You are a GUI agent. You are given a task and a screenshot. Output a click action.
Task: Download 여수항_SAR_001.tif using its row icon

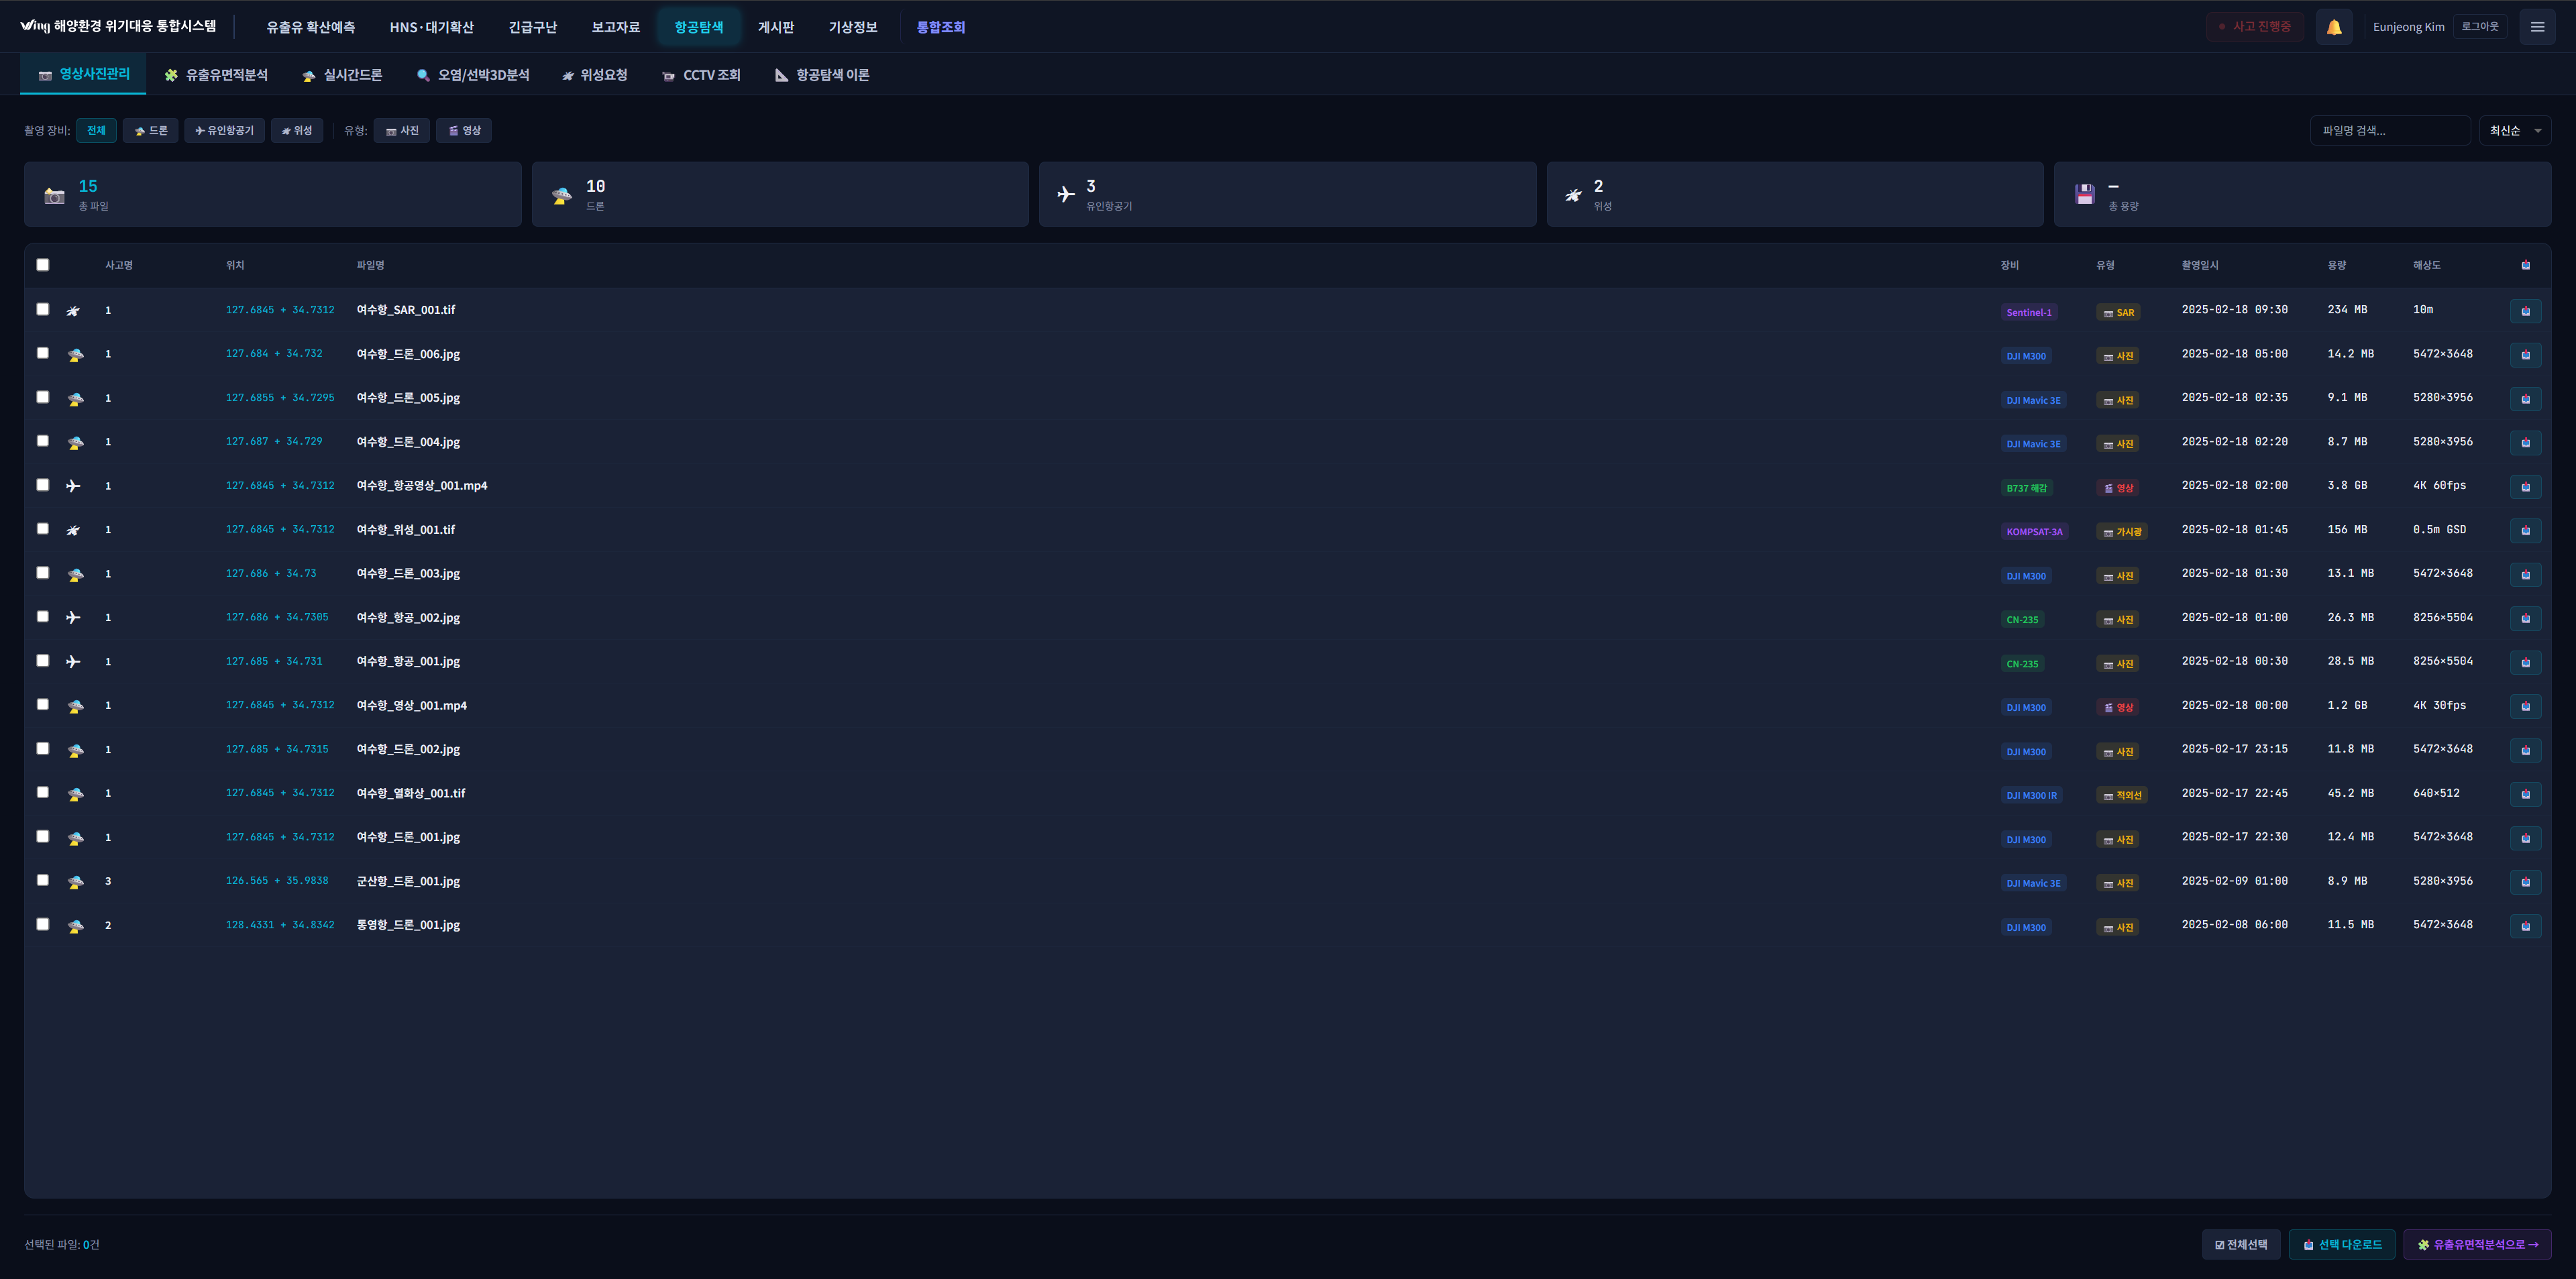click(2525, 311)
